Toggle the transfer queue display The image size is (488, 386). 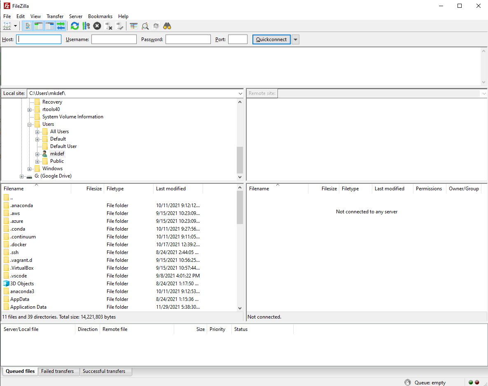click(61, 26)
